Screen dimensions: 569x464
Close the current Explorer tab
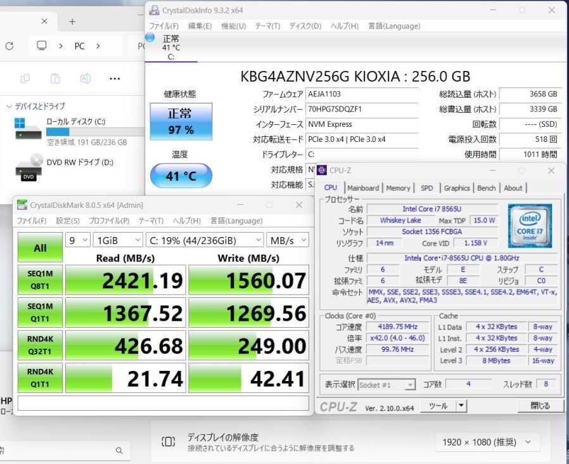click(44, 22)
